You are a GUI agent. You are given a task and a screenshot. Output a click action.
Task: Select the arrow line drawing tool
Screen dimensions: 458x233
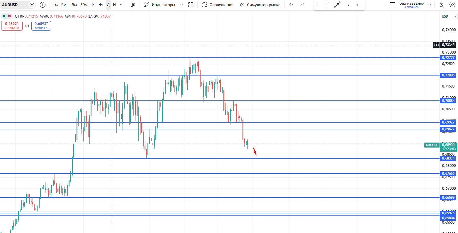click(337, 5)
